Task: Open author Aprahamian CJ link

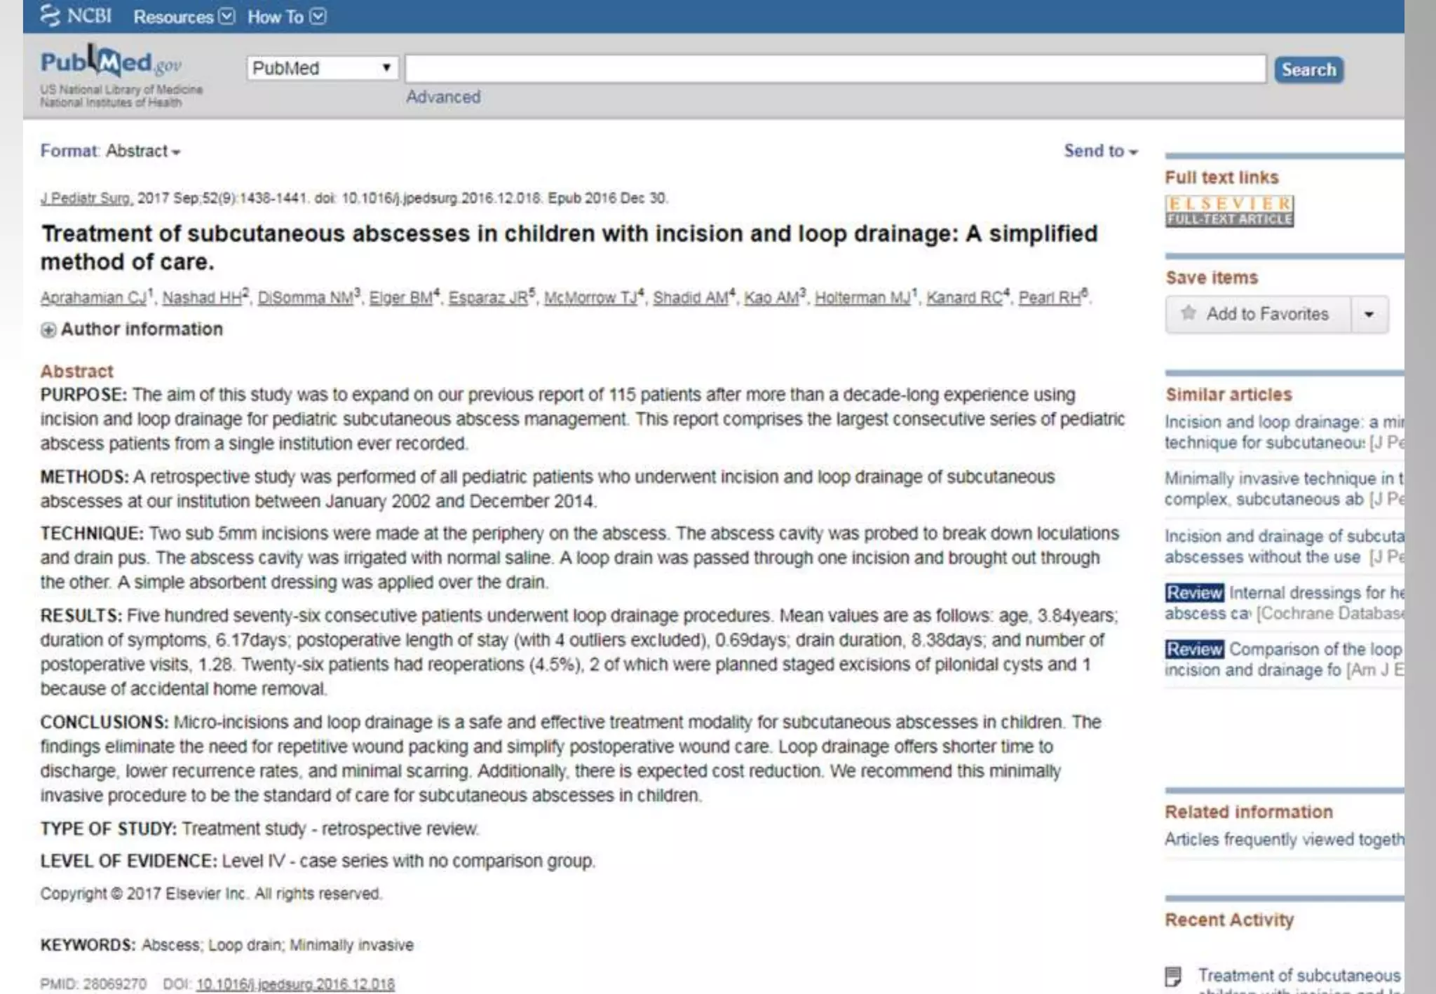Action: click(x=93, y=298)
